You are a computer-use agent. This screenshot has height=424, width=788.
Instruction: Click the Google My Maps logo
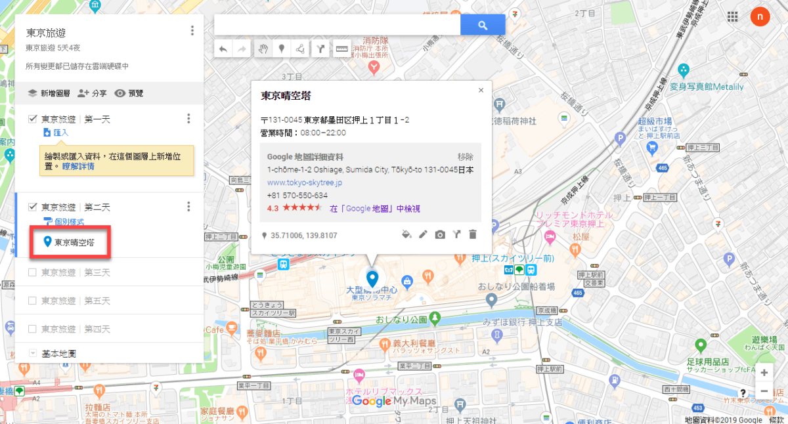(x=394, y=400)
